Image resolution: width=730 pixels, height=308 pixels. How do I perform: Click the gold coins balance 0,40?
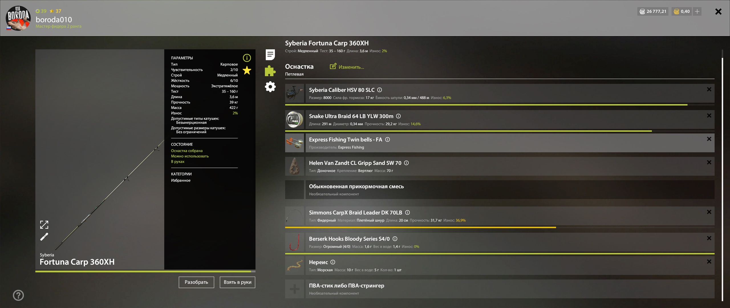tap(682, 11)
